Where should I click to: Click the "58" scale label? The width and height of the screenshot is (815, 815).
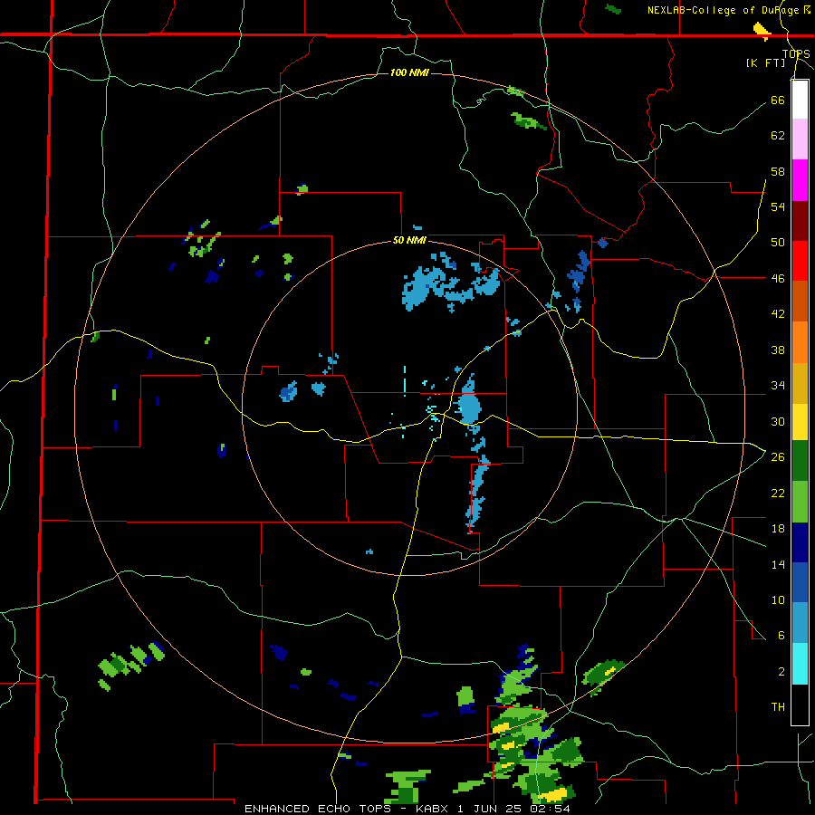778,171
